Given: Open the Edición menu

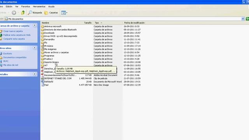Looking at the screenshot, I should pyautogui.click(x=9, y=7).
